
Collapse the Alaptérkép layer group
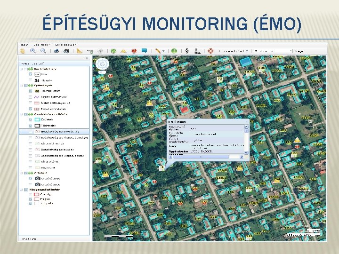point(21,114)
